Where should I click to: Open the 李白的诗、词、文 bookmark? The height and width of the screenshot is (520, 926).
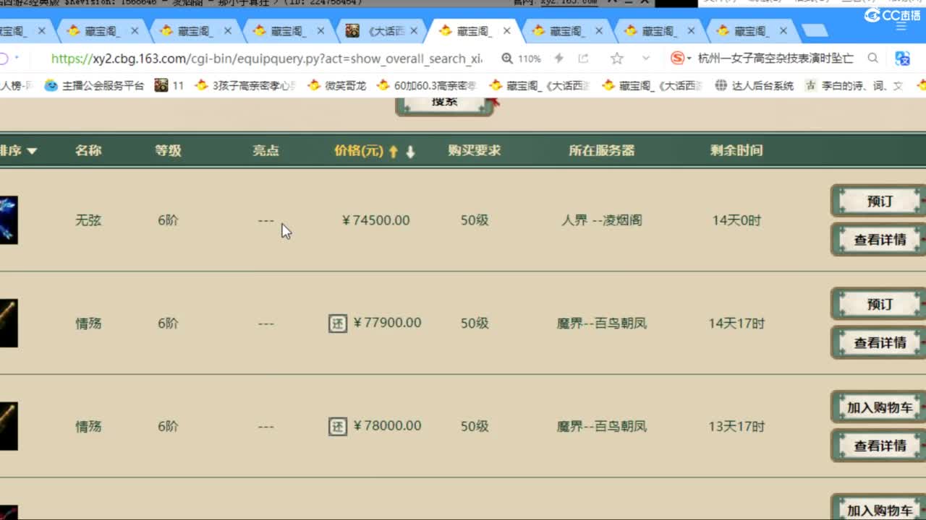[x=854, y=85]
